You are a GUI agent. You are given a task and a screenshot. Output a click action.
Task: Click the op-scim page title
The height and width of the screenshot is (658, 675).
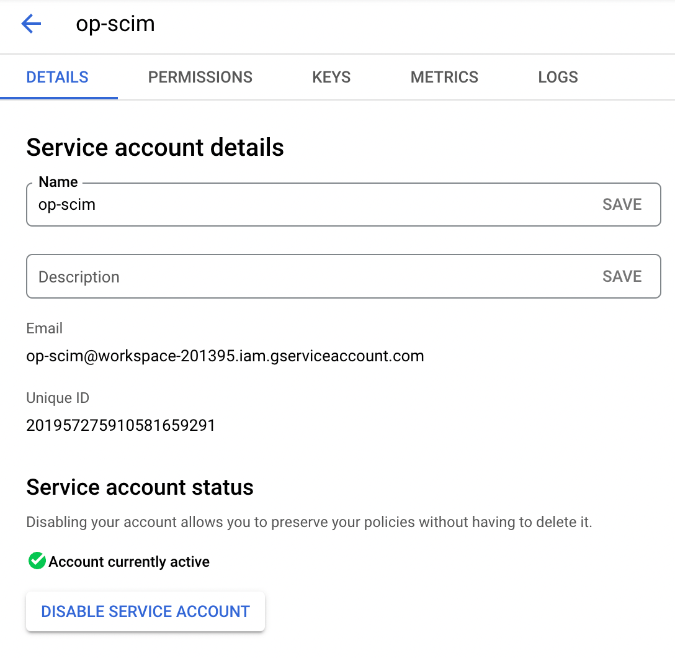pyautogui.click(x=115, y=24)
